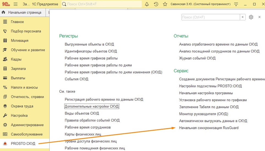Image resolution: width=265 pixels, height=151 pixels.
Task: Open menu settings gear icon
Action: point(251,17)
